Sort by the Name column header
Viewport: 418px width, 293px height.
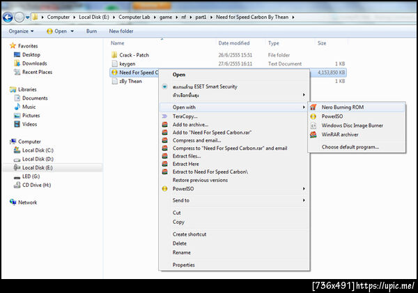tap(118, 43)
